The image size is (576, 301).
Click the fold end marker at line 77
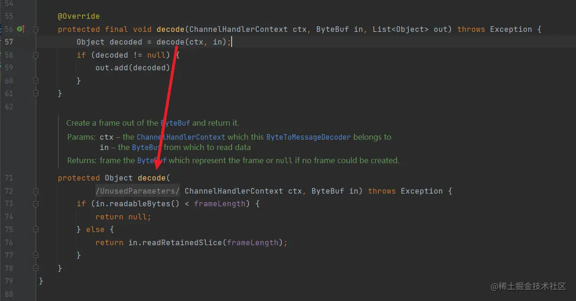pyautogui.click(x=36, y=256)
